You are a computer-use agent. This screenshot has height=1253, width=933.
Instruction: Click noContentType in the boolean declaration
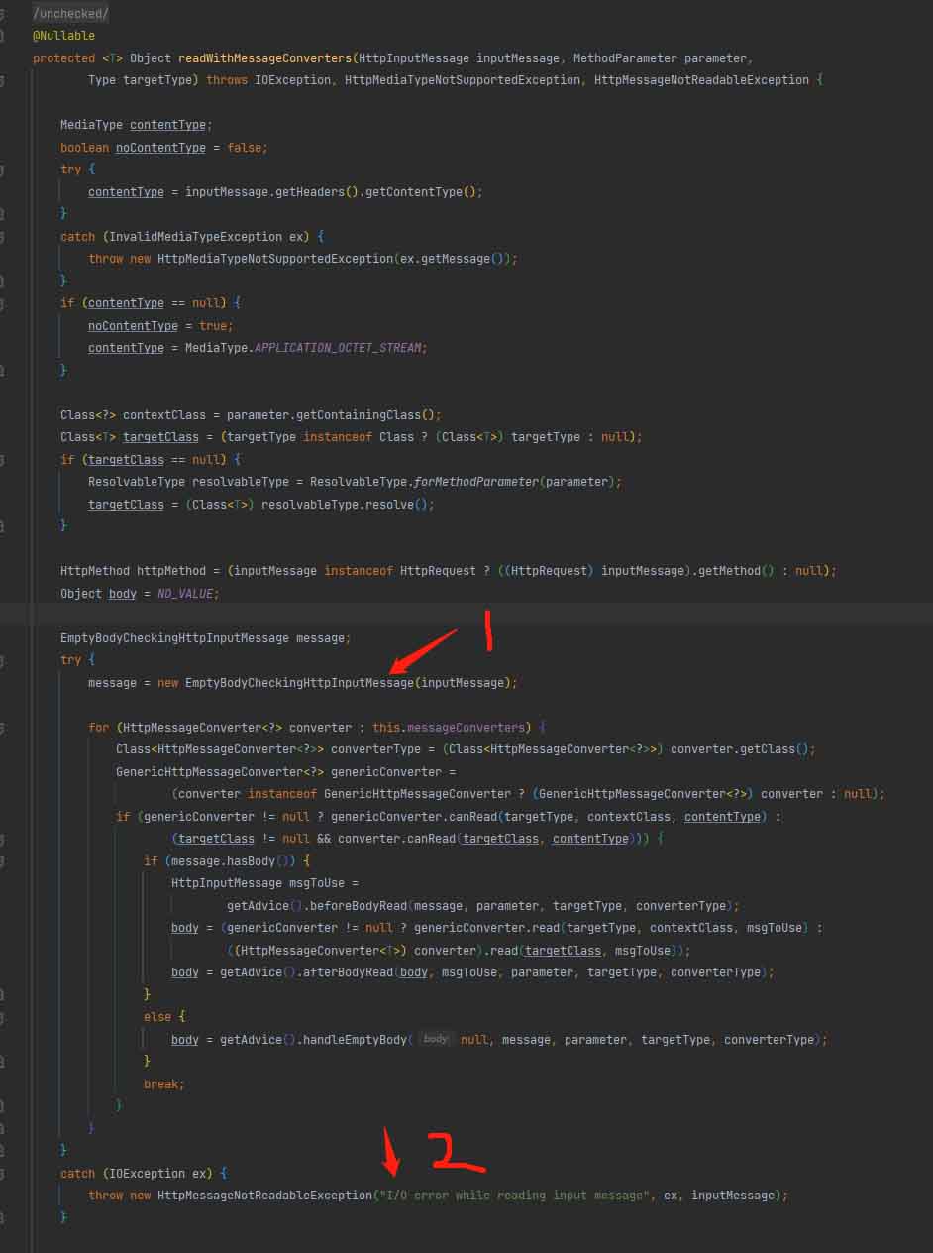point(160,147)
